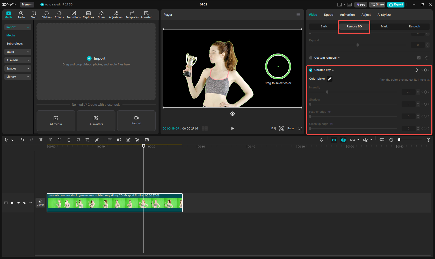Switch to the Mask tab

[384, 26]
